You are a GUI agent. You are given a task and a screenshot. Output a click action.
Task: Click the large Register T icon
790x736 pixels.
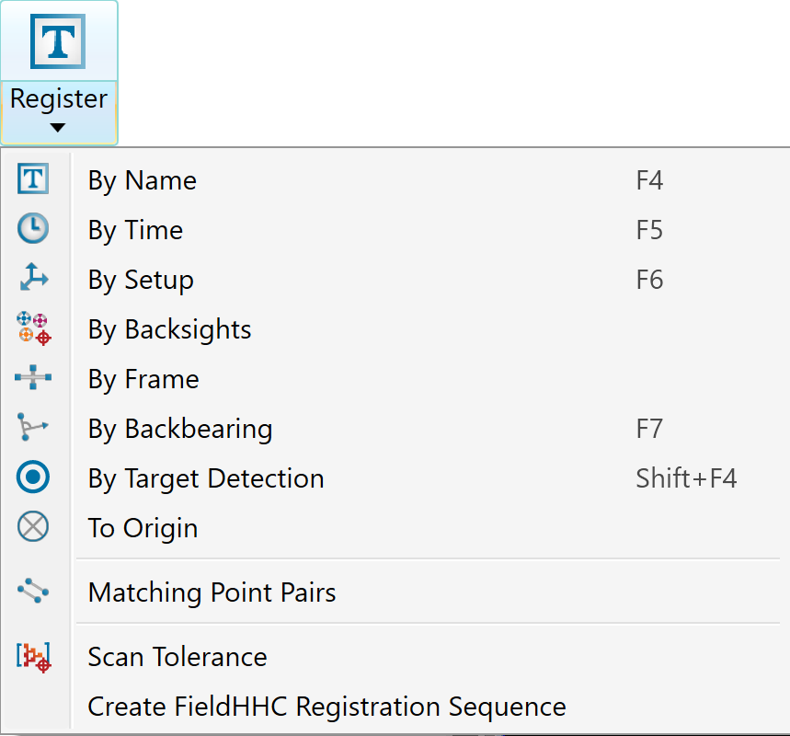pyautogui.click(x=58, y=41)
